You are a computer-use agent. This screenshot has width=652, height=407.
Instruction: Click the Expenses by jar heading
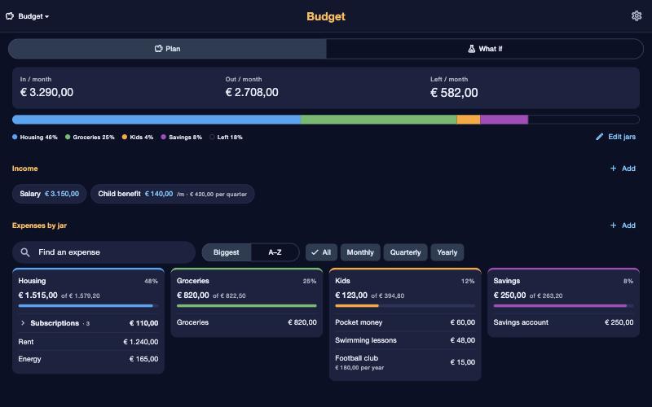39,225
